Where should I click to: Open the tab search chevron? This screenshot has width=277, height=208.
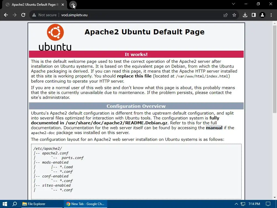click(233, 4)
